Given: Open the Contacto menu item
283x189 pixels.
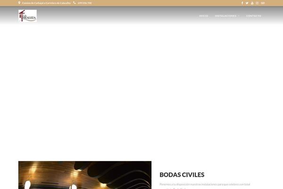Looking at the screenshot, I should [x=254, y=16].
